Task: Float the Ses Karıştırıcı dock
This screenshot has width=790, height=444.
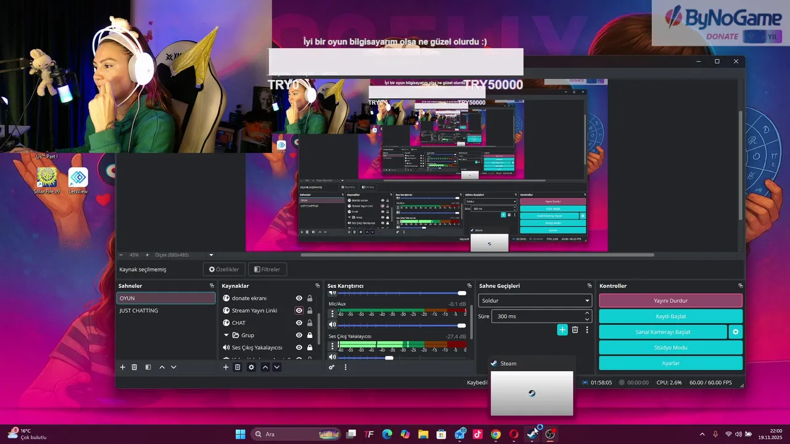Action: point(469,286)
